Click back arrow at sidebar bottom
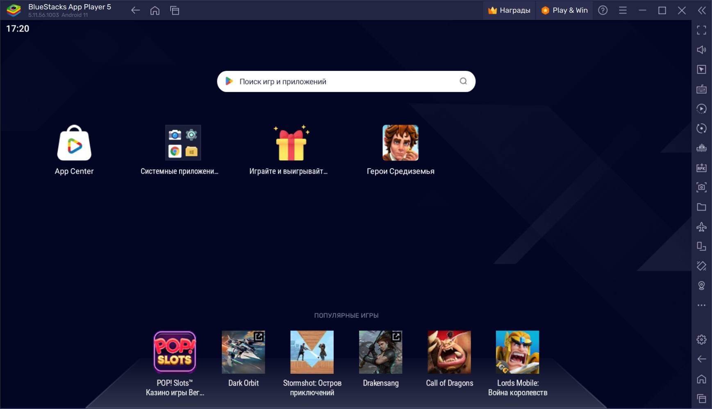The height and width of the screenshot is (409, 712). [x=701, y=359]
